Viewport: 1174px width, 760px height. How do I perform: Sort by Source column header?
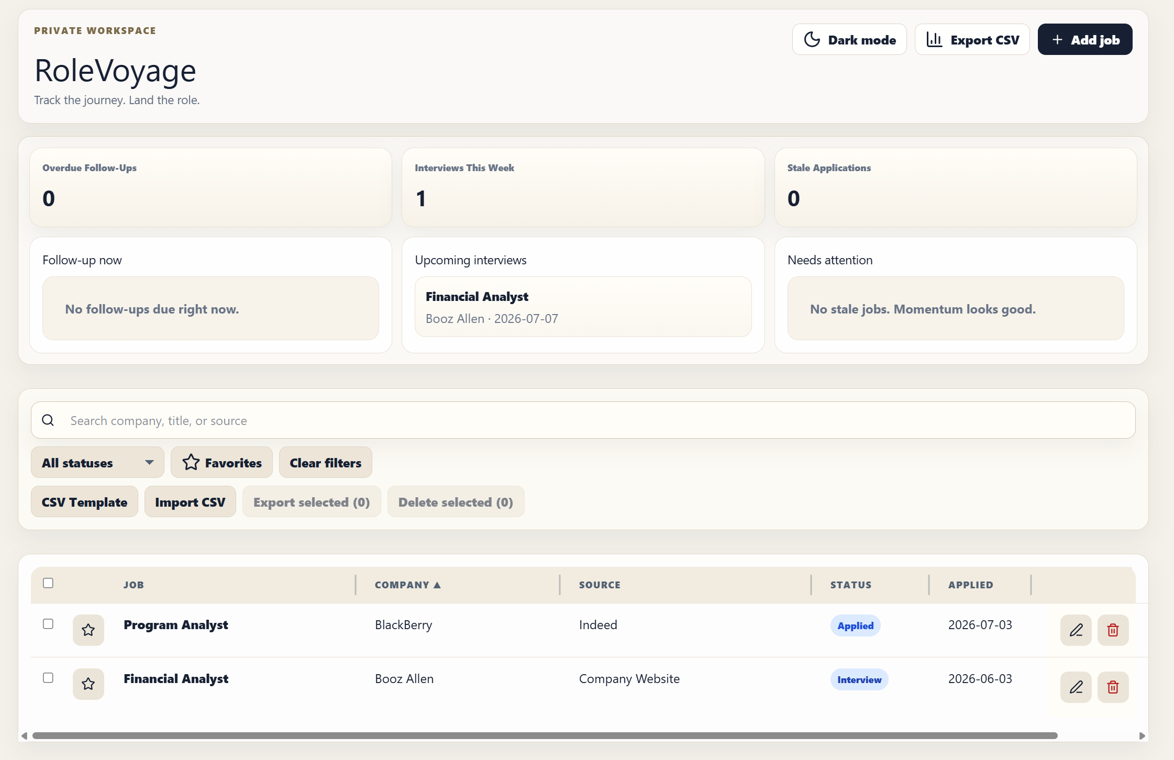pos(600,585)
